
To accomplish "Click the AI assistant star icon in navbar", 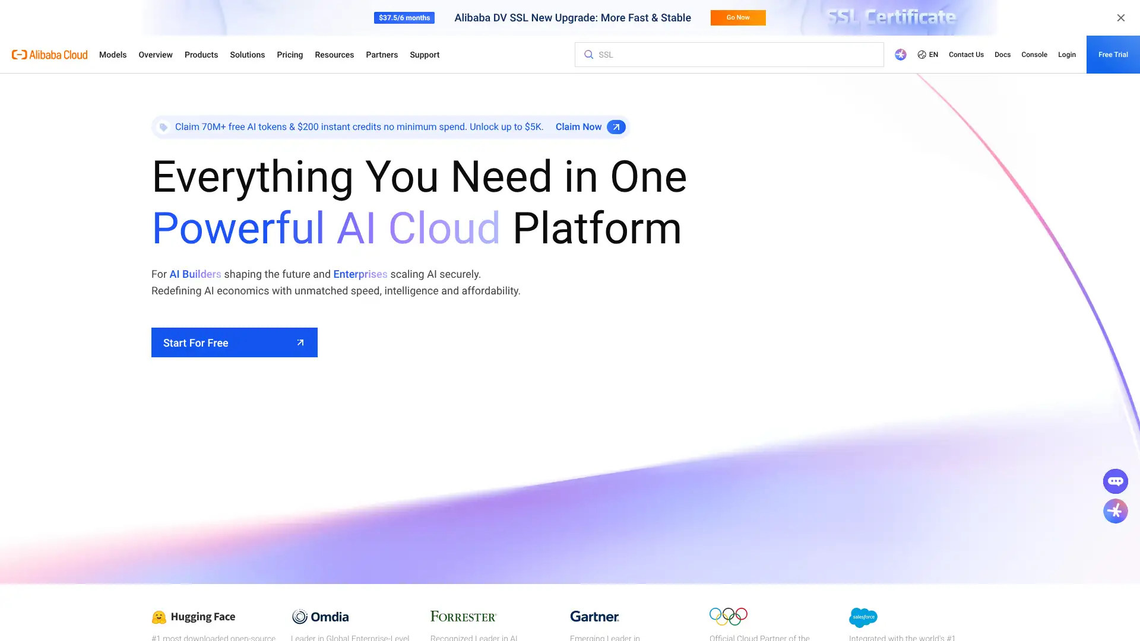I will tap(901, 55).
